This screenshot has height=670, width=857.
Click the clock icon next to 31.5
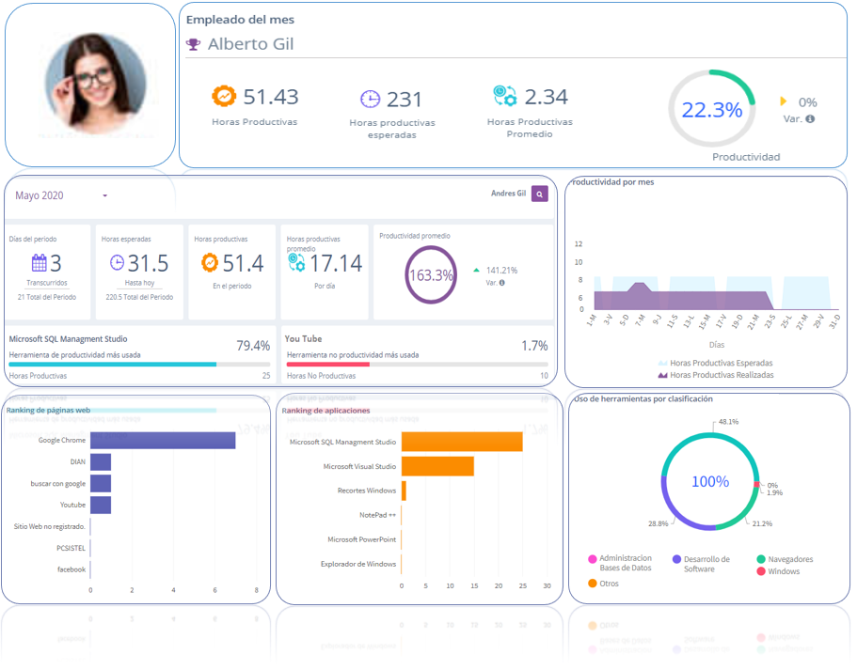pos(117,263)
